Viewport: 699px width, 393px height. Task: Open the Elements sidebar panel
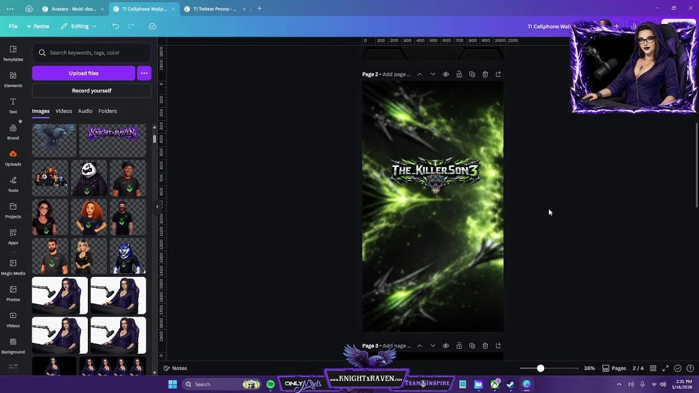click(x=13, y=79)
